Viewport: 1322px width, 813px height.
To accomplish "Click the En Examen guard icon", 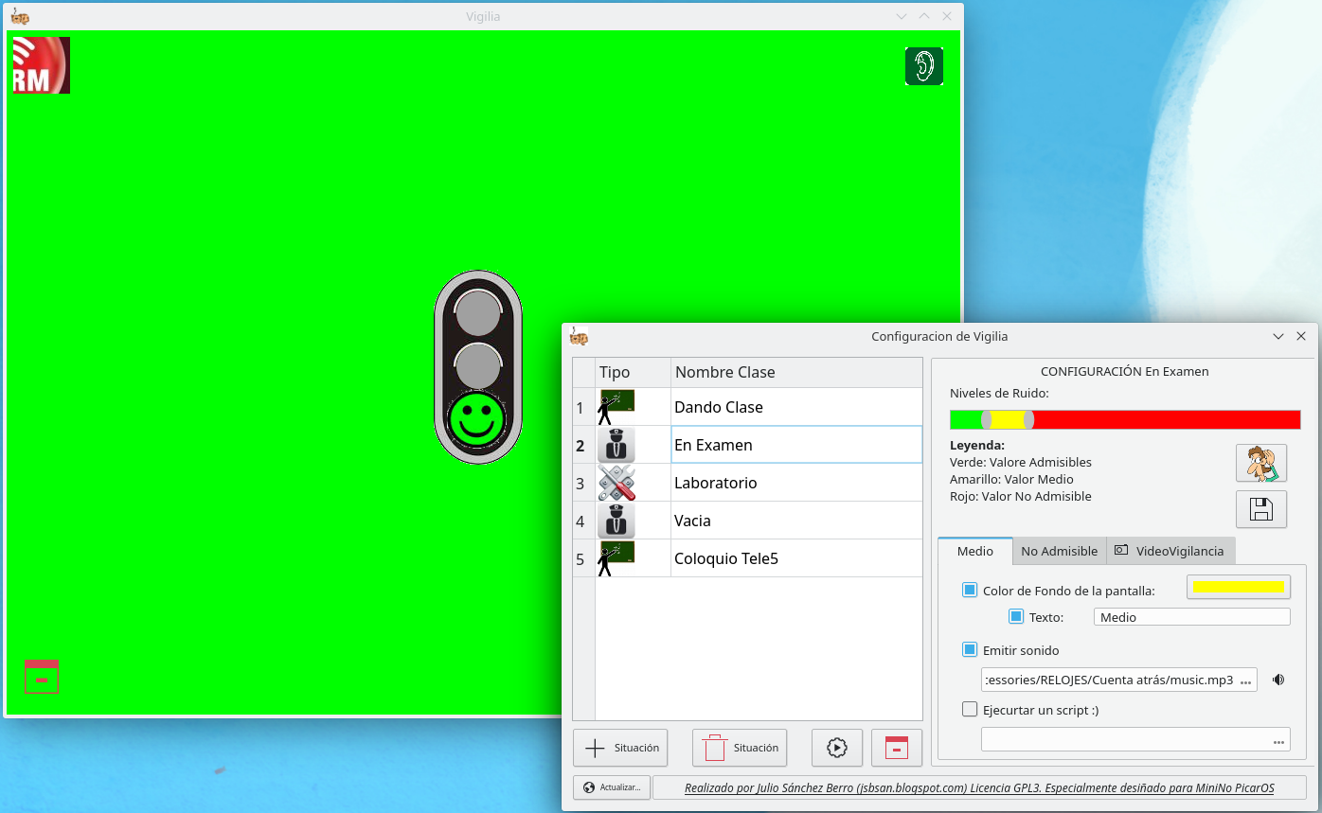I will 616,445.
